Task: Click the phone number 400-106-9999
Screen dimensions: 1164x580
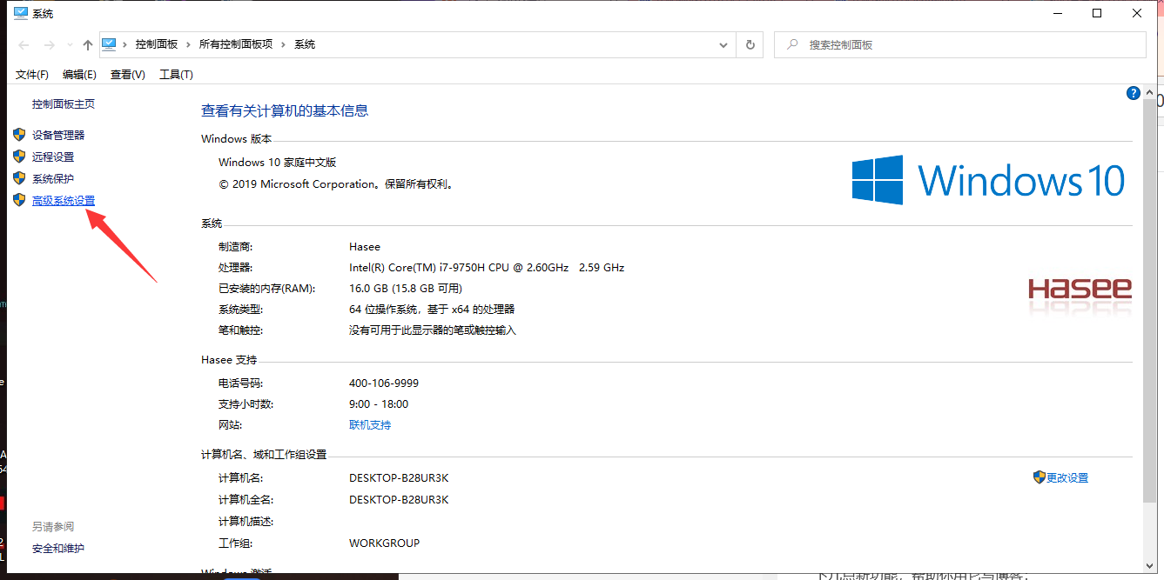Action: click(384, 383)
